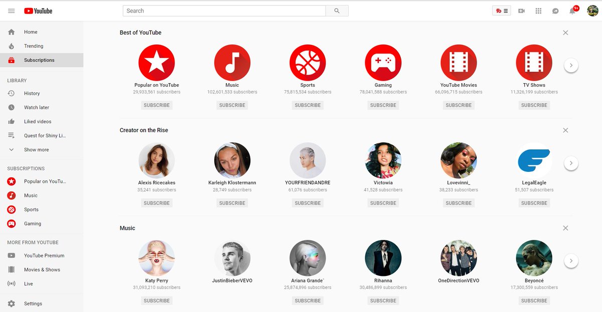
Task: Open the TubeBuddy extension menu
Action: 502,11
